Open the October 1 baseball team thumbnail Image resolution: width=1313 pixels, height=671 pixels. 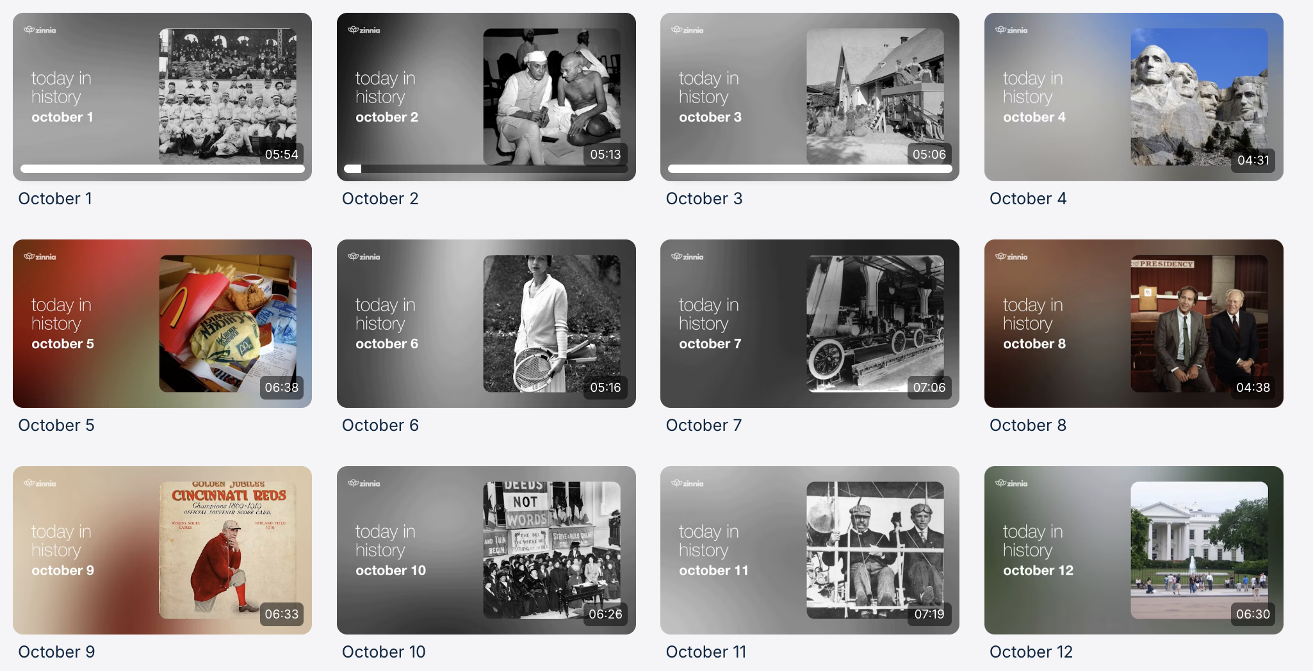click(162, 97)
